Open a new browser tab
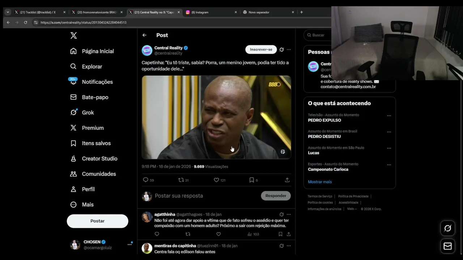The image size is (463, 260). point(301,12)
